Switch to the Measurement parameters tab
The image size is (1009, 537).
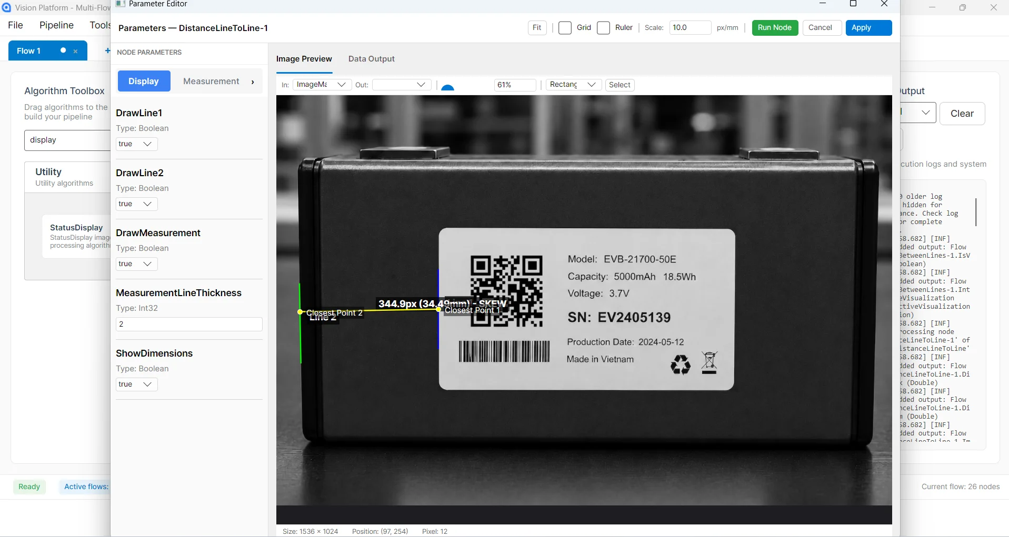[x=211, y=82]
